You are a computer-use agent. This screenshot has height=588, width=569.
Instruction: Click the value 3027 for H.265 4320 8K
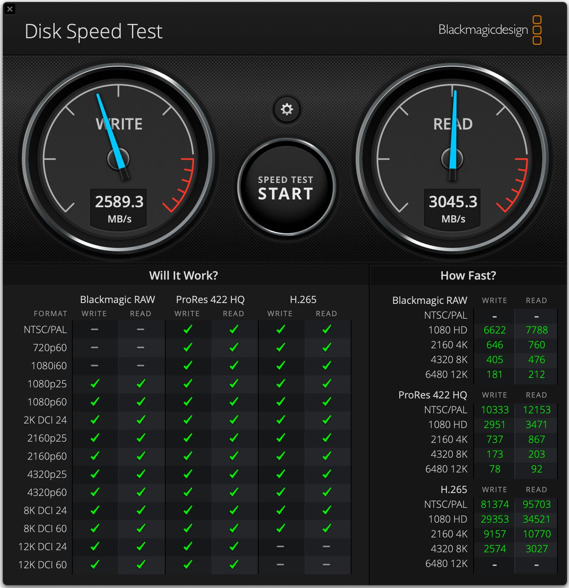[x=537, y=549]
